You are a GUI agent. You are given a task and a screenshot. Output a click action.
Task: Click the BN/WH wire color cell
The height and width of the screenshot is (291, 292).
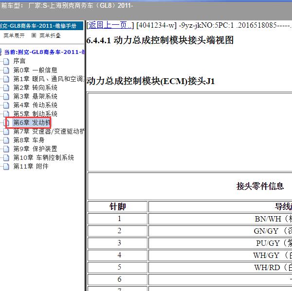[x=220, y=219]
